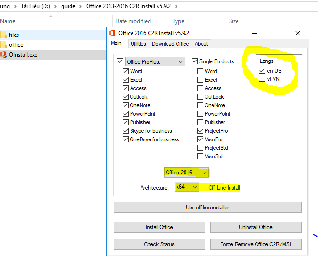The width and height of the screenshot is (318, 260).
Task: Enable the vi-VN language
Action: [262, 78]
